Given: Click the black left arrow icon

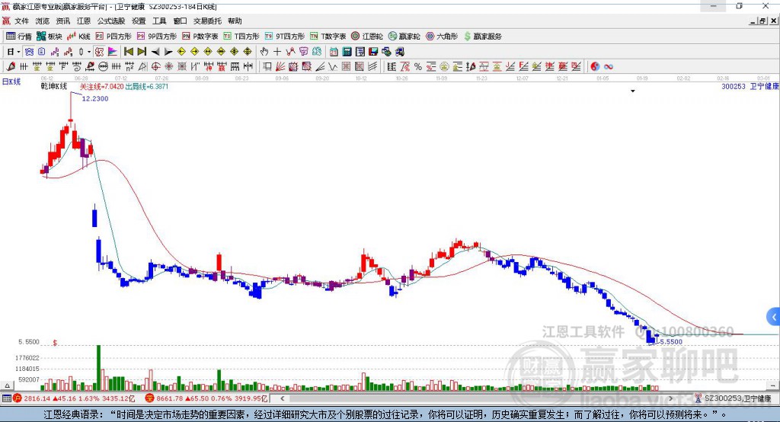Looking at the screenshot, I should (x=155, y=52).
